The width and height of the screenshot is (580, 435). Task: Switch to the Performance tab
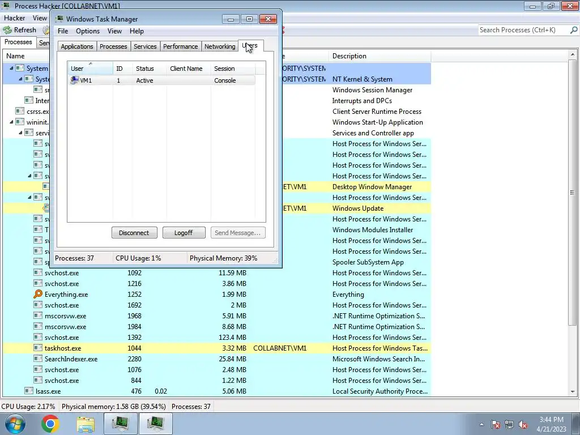[x=181, y=46]
